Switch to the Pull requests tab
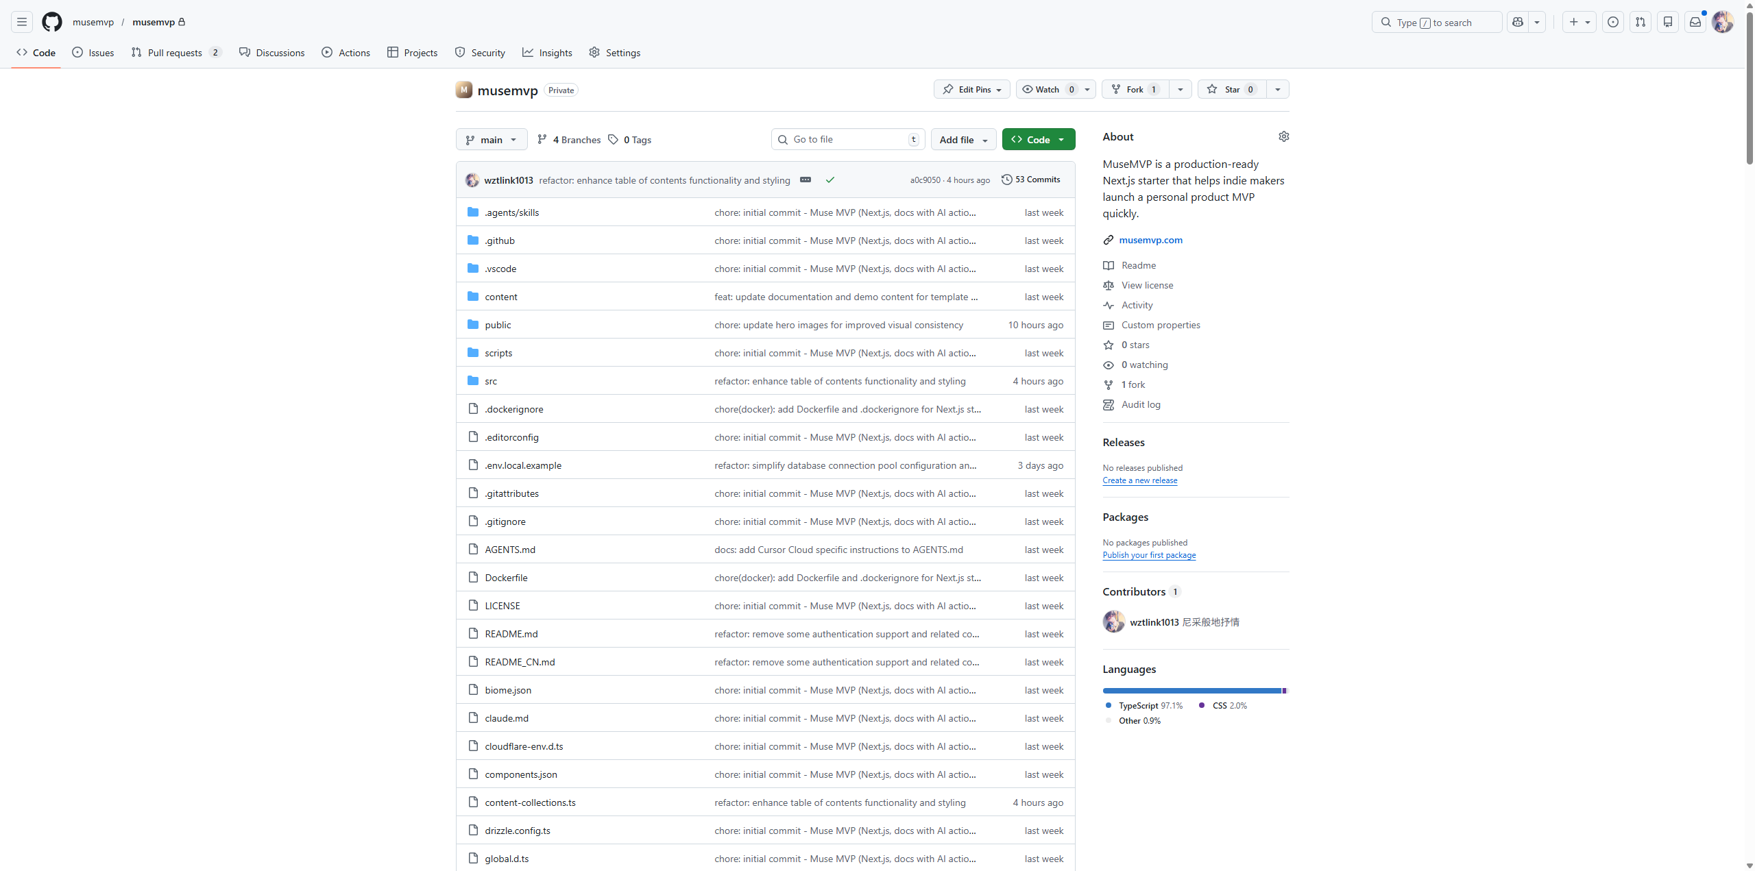The image size is (1755, 871). click(175, 53)
